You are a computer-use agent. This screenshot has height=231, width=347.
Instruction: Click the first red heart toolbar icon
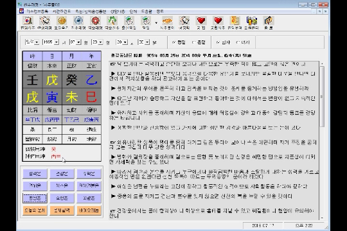pyautogui.click(x=201, y=21)
